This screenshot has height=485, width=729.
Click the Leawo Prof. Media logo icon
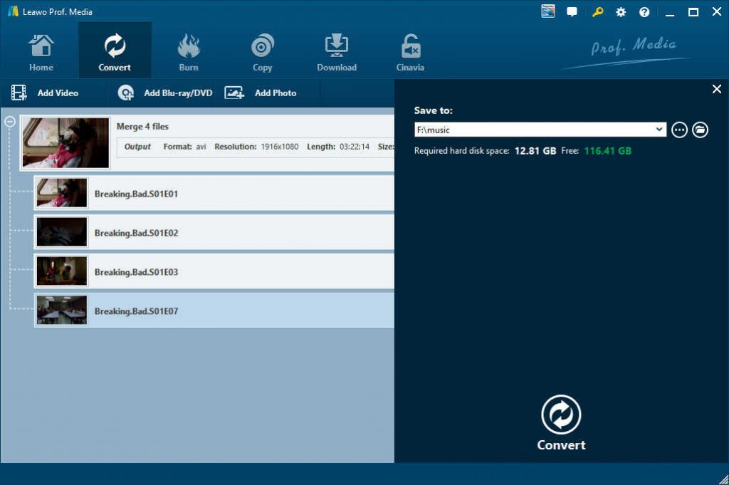(x=13, y=11)
